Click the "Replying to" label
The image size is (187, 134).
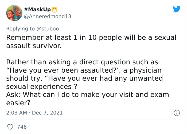[21, 28]
